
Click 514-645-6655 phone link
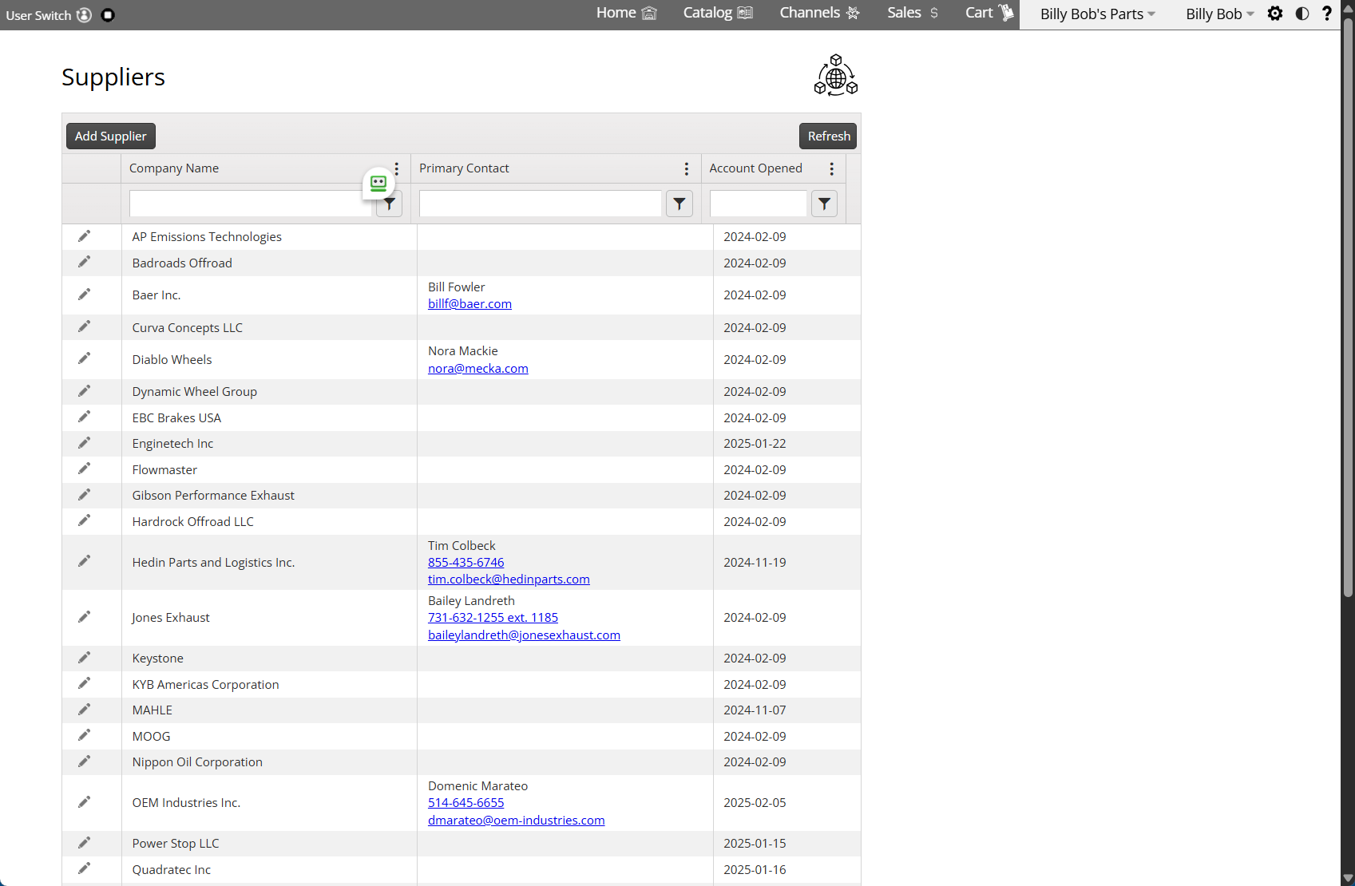(x=466, y=803)
